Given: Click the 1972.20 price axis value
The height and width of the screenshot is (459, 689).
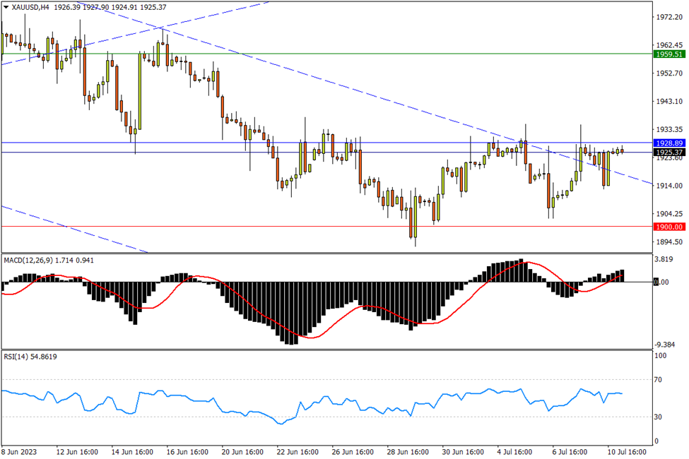Looking at the screenshot, I should pos(668,17).
